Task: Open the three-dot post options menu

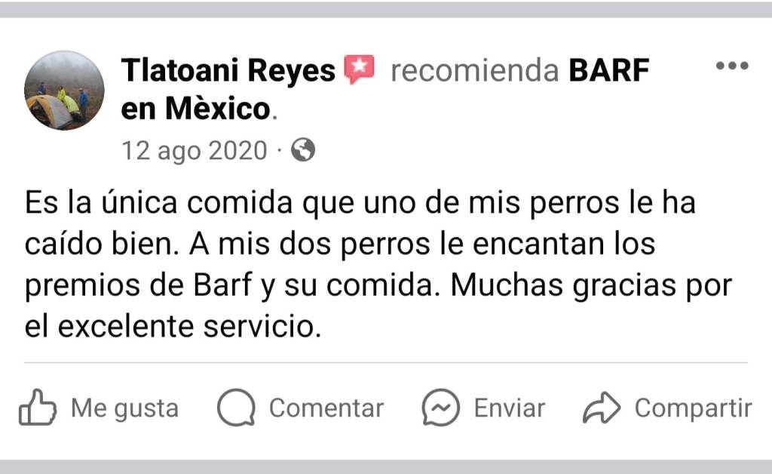Action: (x=732, y=66)
